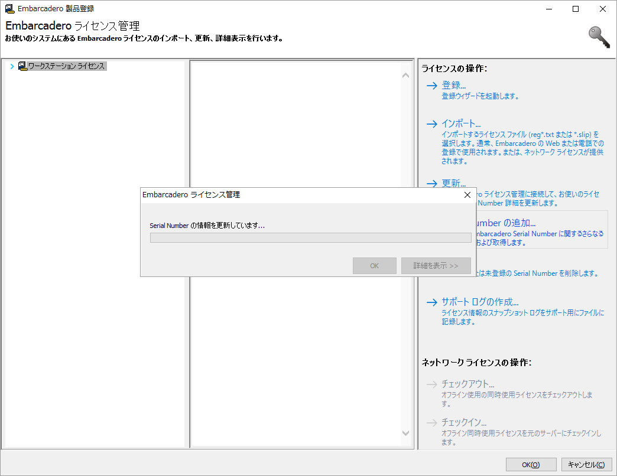Open the サポート ログの作成... link
Viewport: 617px width, 476px height.
(480, 302)
